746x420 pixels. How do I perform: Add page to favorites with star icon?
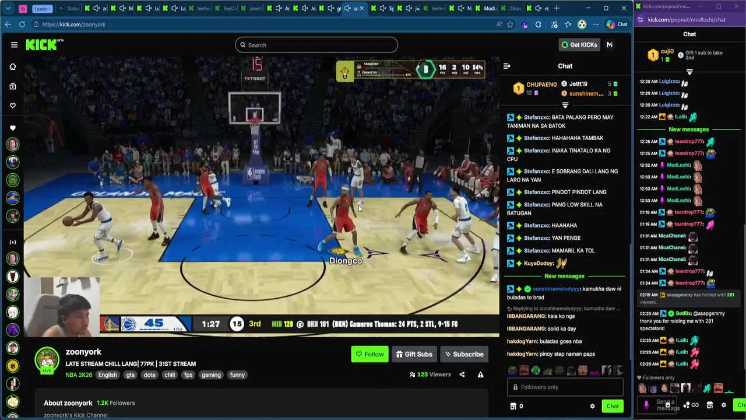click(511, 24)
